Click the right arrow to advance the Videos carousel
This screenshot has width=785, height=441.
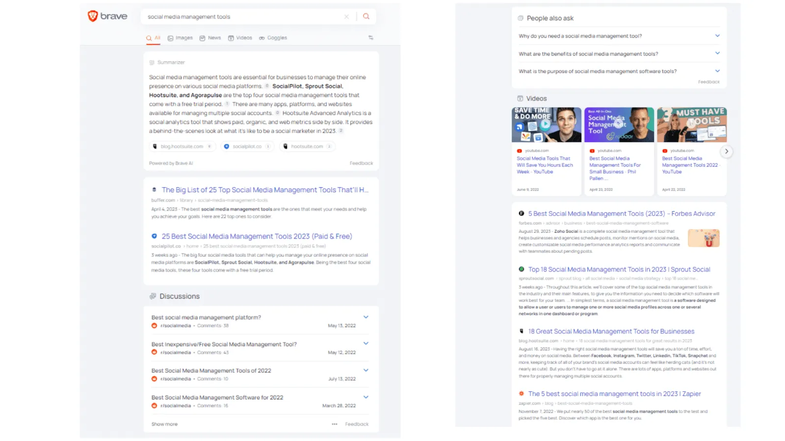click(727, 151)
